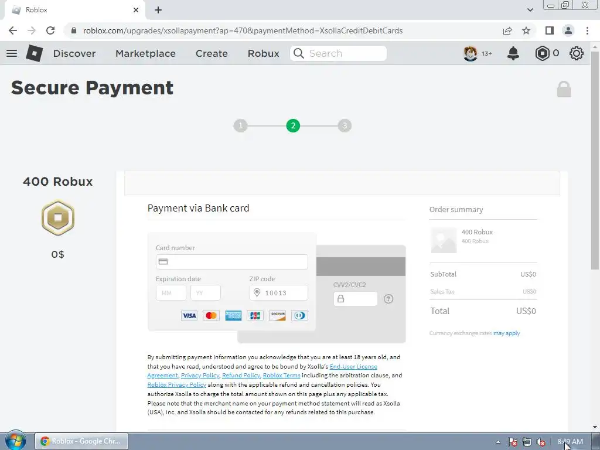
Task: Open the Xsolla Privacy Policy link
Action: point(200,376)
